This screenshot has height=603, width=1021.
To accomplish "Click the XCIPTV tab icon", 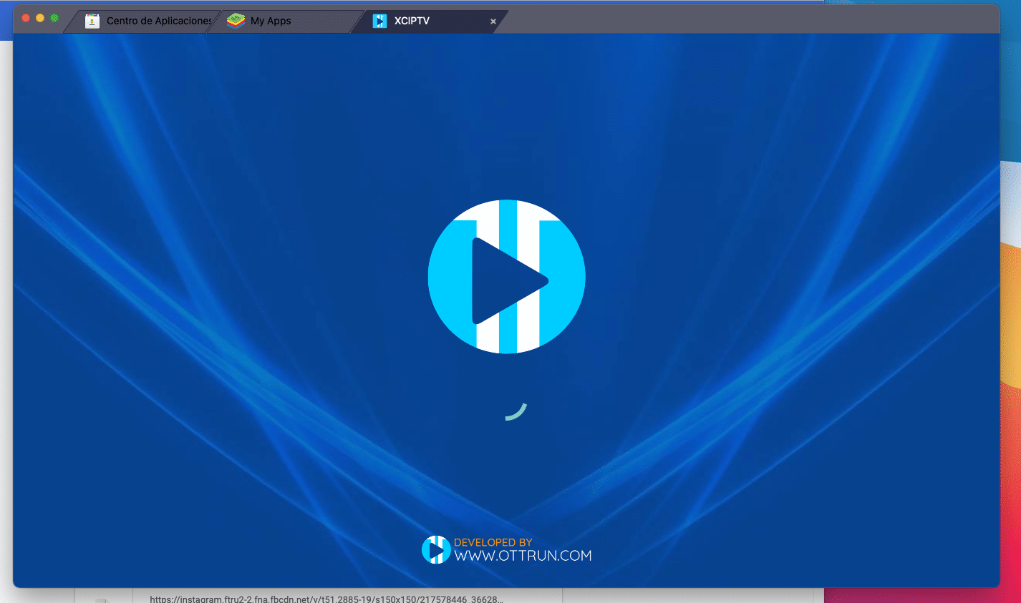I will (x=379, y=21).
